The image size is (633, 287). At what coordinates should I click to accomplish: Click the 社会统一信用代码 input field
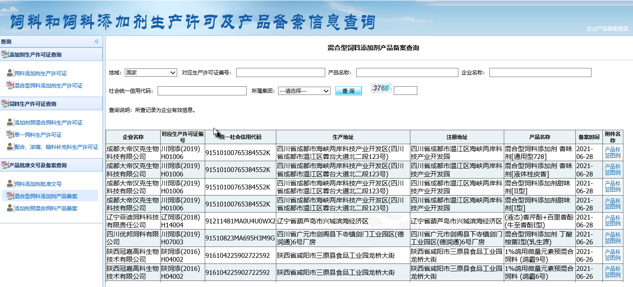tap(202, 91)
